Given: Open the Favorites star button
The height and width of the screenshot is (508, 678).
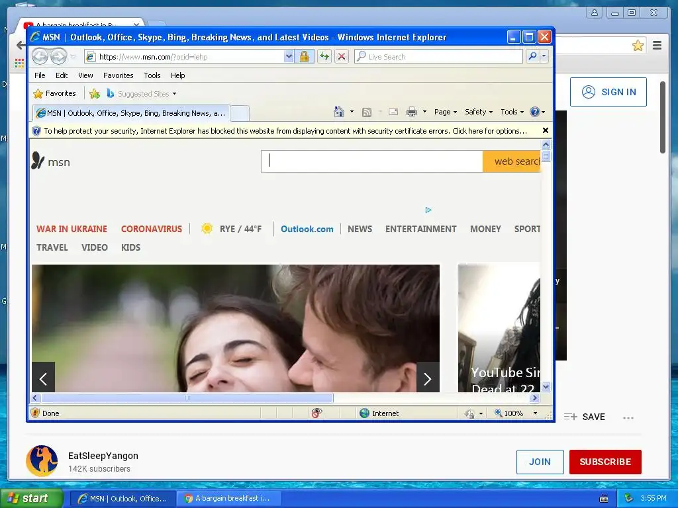Looking at the screenshot, I should point(54,93).
